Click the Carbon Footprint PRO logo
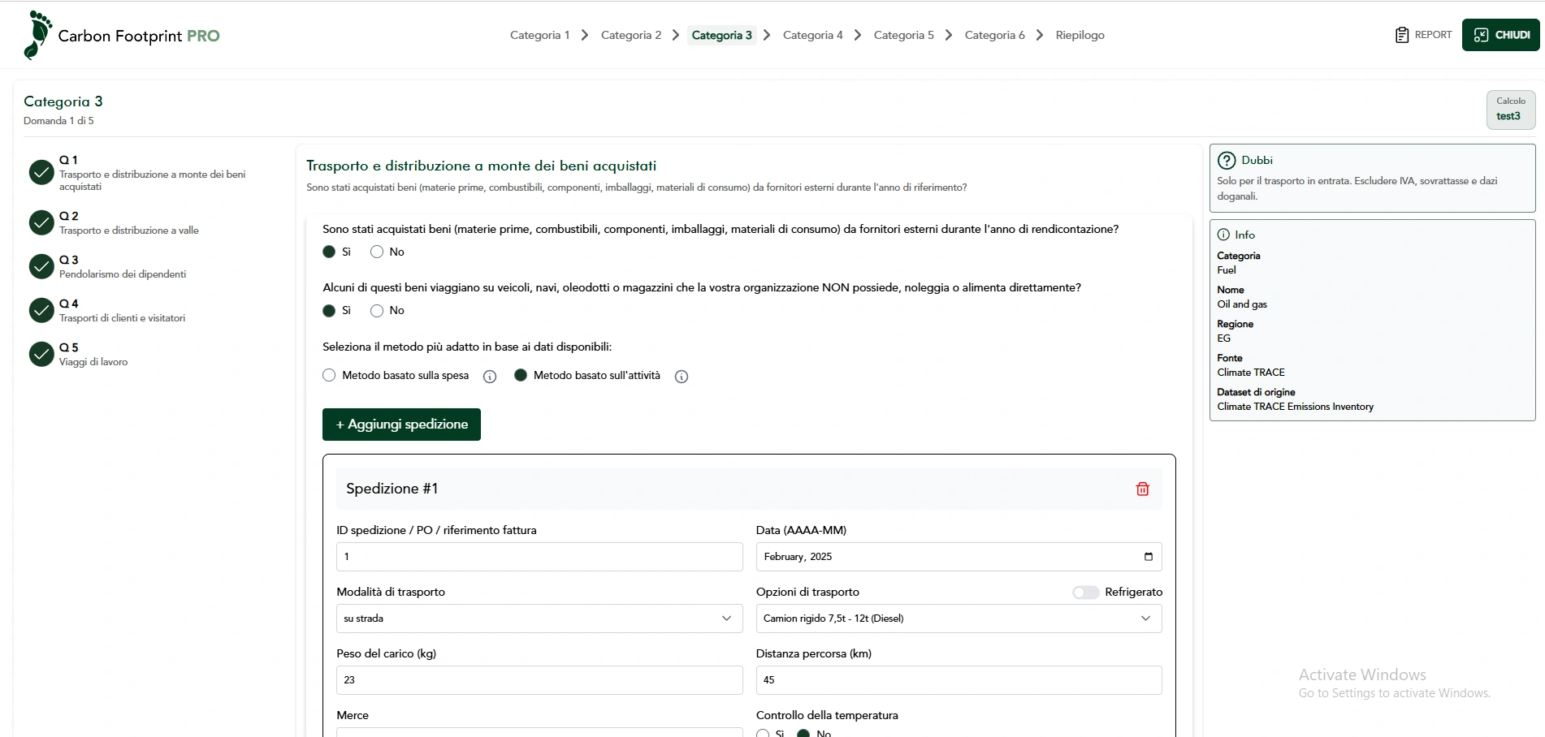 pos(122,36)
